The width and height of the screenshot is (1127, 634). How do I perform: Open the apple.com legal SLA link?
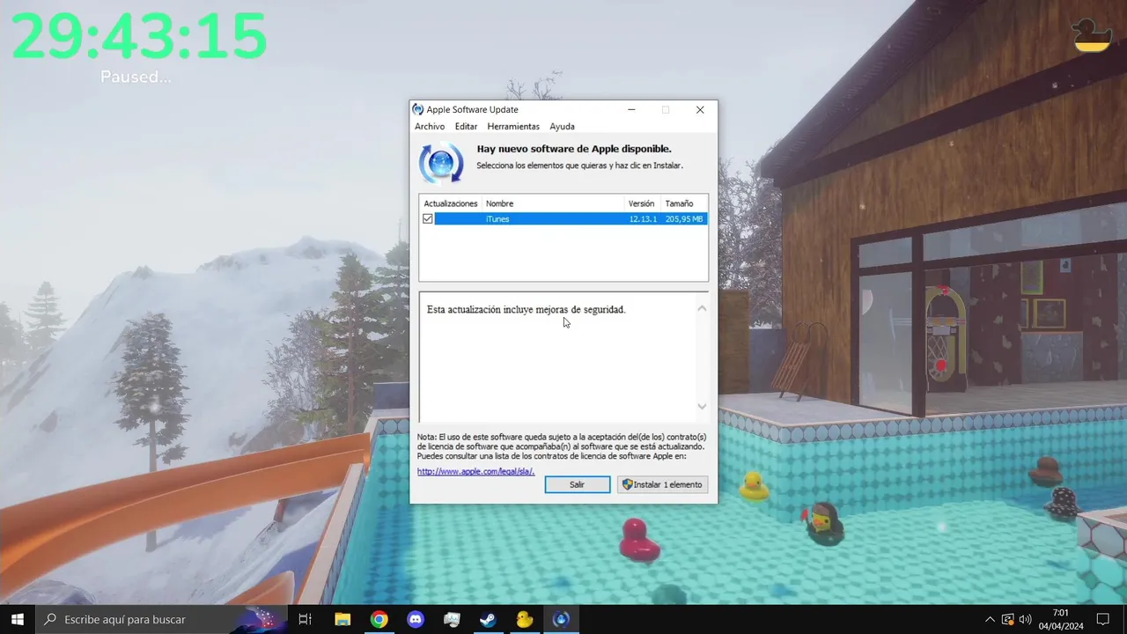pos(475,471)
